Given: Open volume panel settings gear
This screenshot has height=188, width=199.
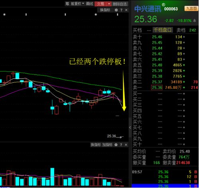Looking at the screenshot, I should [x=116, y=145].
